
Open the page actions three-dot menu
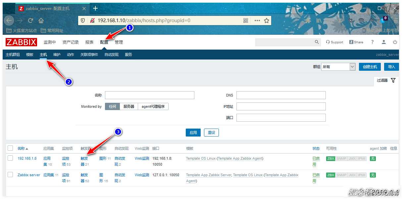pos(257,20)
